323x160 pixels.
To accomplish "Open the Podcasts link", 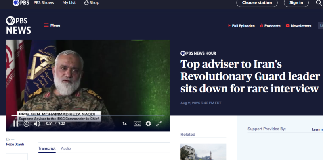I will (x=270, y=26).
